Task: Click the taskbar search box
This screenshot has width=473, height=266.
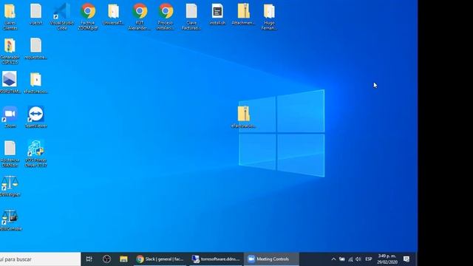Action: click(x=40, y=259)
